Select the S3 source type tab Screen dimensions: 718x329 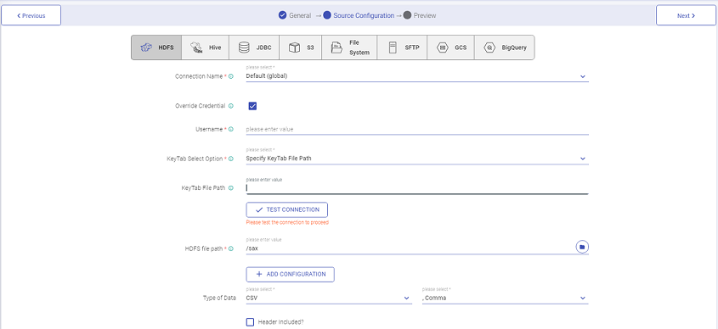[300, 47]
